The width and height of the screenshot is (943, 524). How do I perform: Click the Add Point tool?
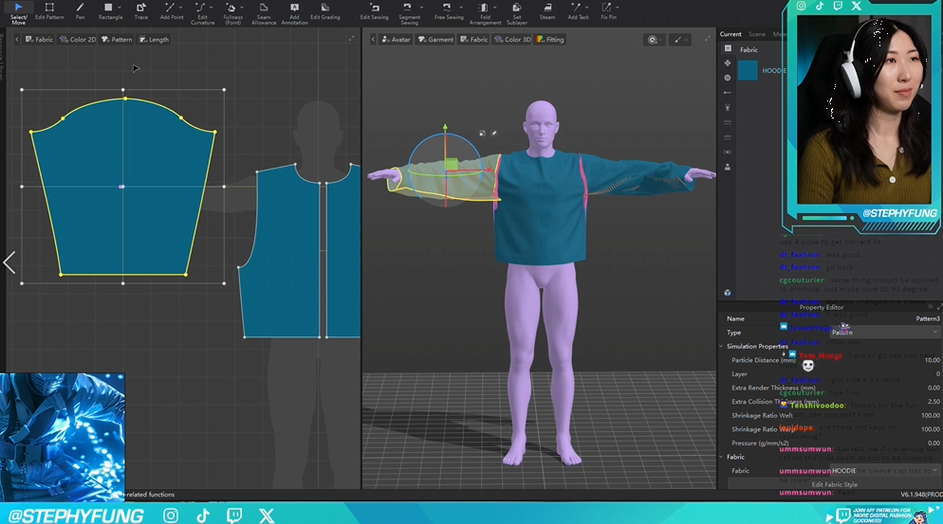click(x=172, y=11)
